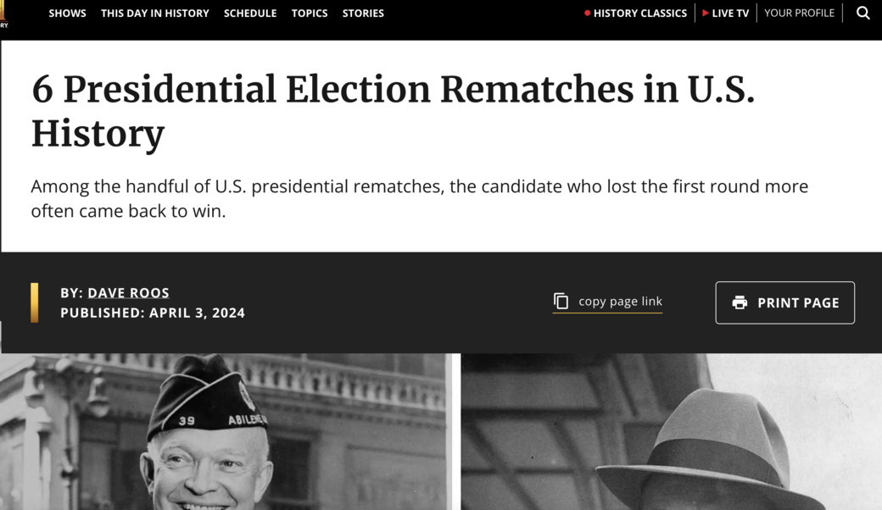Open the Shows menu
The height and width of the screenshot is (510, 882).
click(x=67, y=13)
